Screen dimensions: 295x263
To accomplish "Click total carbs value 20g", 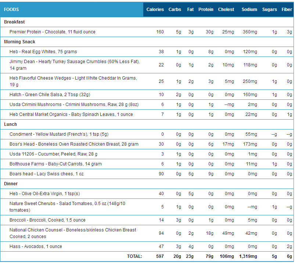I will pos(177,256).
